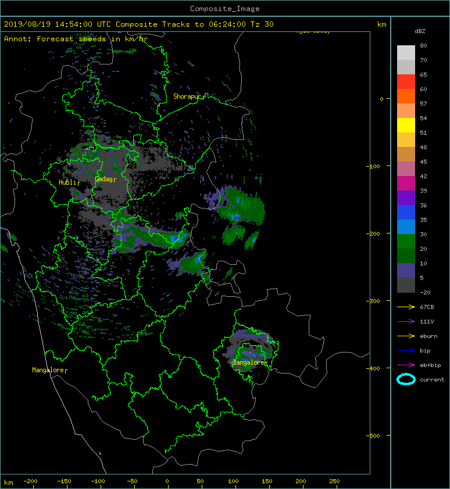Click the 100 tick on horizontal axis
This screenshot has height=489, width=450.
(233, 481)
